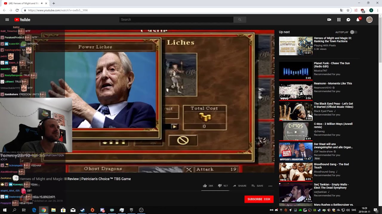Image resolution: width=382 pixels, height=214 pixels.
Task: Open the pink pig browser extension
Action: coord(356,10)
